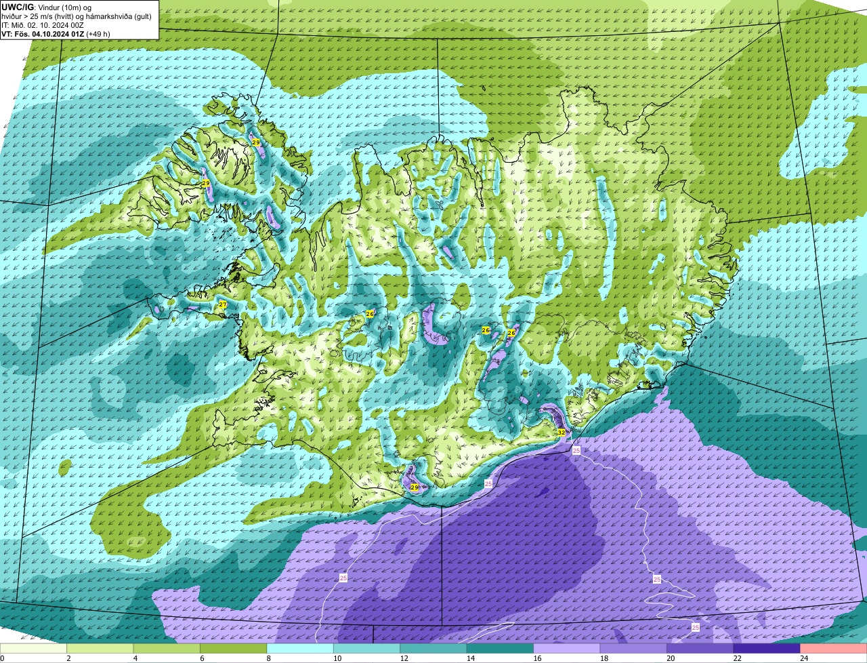Click the palest 0–2 m/s legend swatch
867x663 pixels.
point(34,649)
